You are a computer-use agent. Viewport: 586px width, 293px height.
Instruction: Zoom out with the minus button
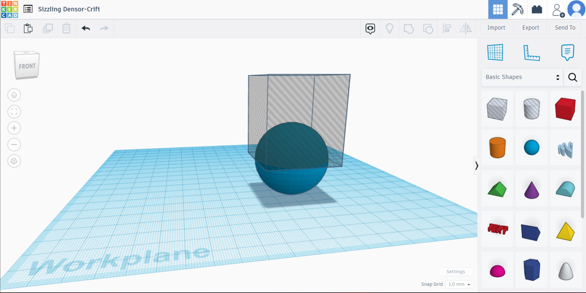click(14, 145)
